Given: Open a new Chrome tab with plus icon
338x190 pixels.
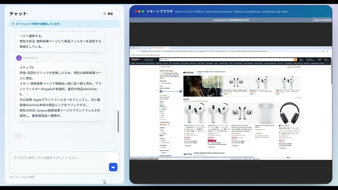Looking at the screenshot, I should click(171, 48).
